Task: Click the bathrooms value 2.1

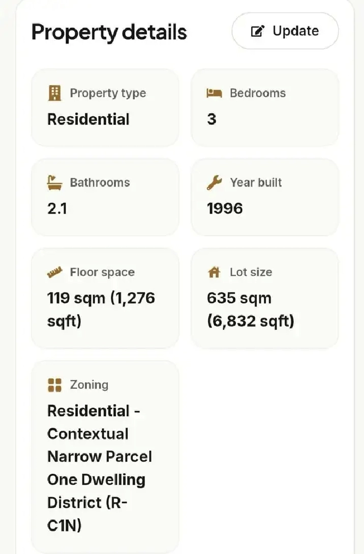Action: (57, 208)
